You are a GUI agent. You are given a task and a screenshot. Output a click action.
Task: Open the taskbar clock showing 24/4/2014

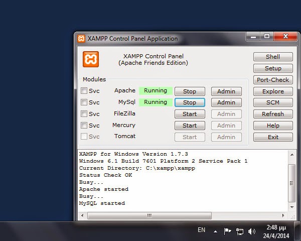[x=276, y=231]
